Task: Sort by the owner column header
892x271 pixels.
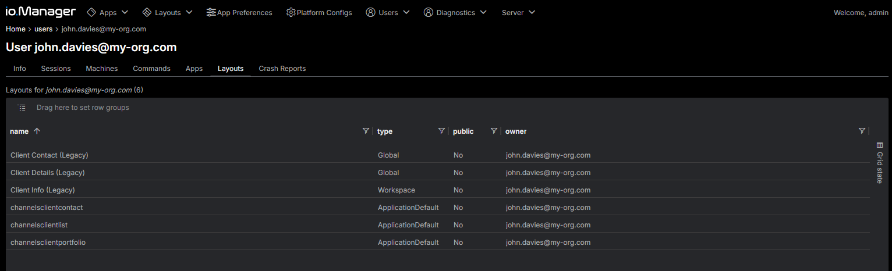Action: coord(516,131)
